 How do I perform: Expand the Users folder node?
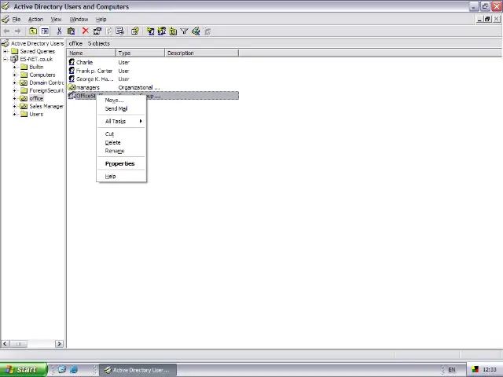[x=14, y=114]
